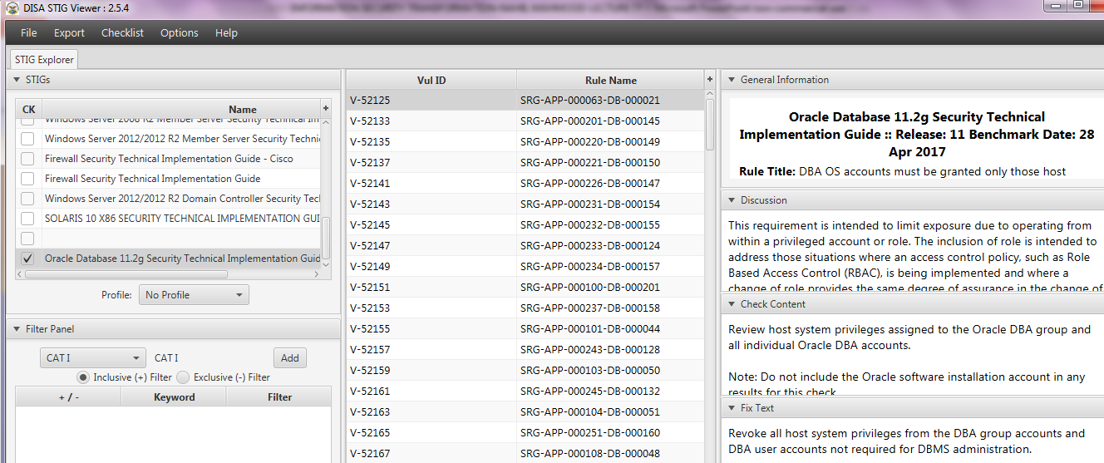Click rule name SRG-APP-000237-DB-000158
1104x463 pixels.
590,308
